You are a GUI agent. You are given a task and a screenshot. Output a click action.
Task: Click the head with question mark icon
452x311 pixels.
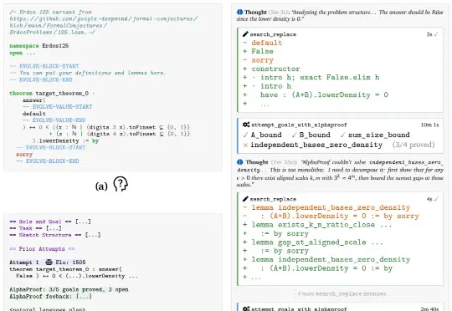(121, 184)
